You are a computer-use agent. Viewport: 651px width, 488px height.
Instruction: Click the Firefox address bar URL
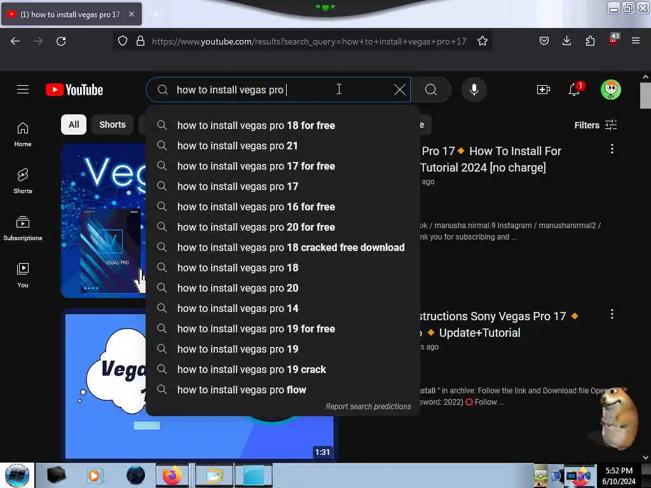(309, 41)
